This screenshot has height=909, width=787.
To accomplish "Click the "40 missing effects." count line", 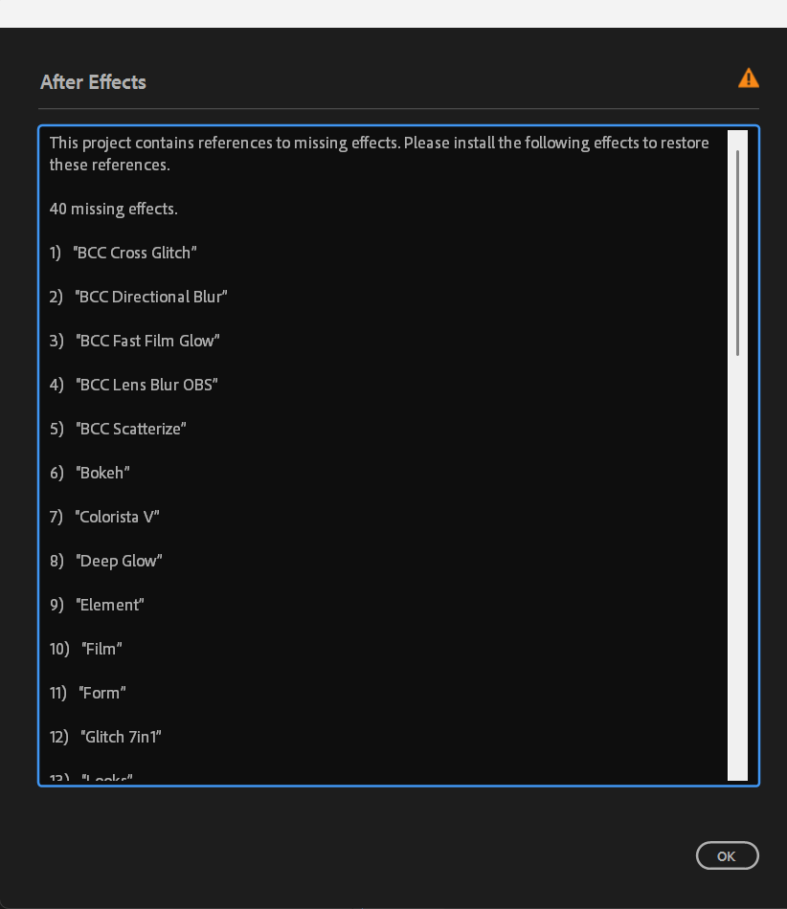I will [x=114, y=209].
